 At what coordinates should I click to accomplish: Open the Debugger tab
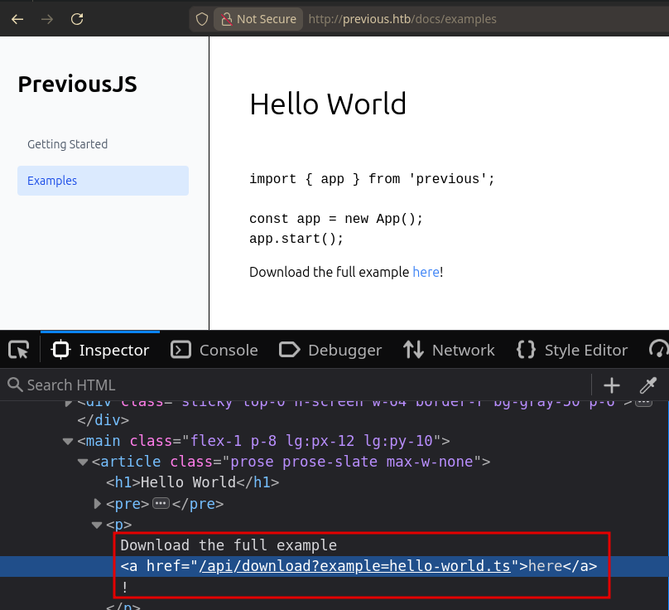(330, 350)
